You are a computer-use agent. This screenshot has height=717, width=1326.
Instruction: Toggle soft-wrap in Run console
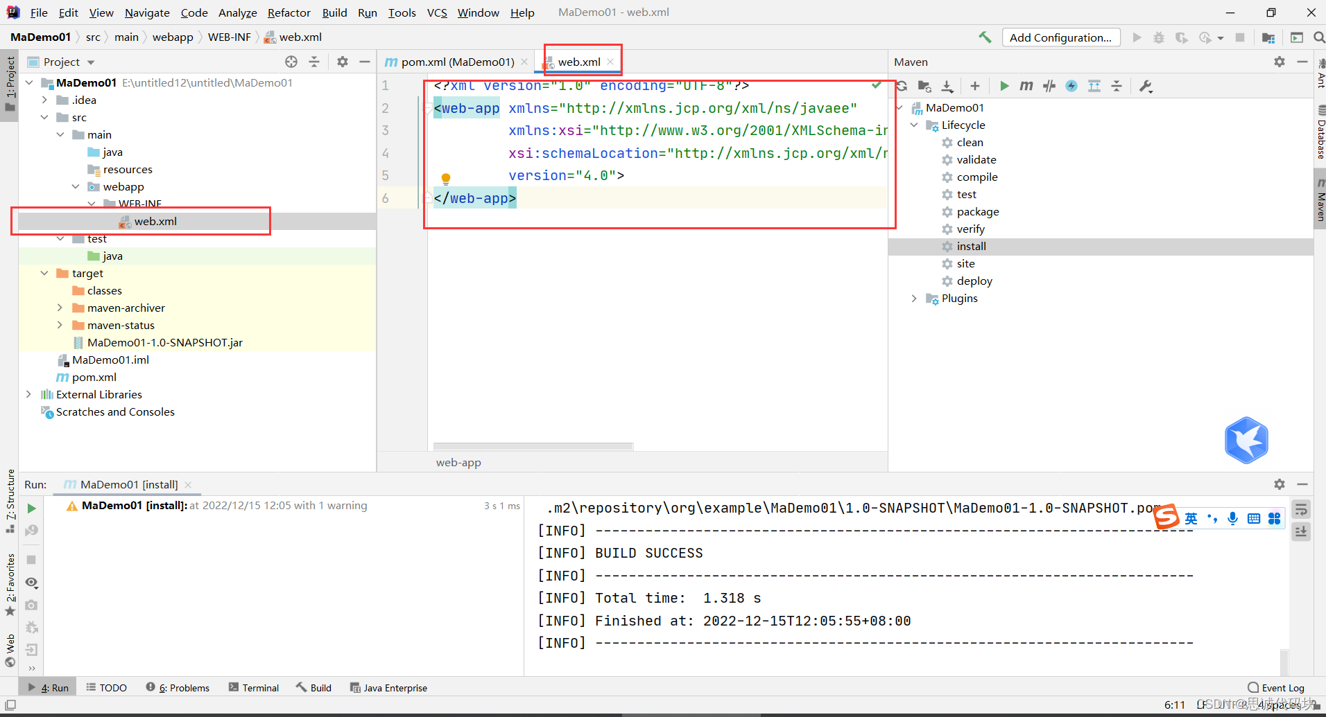1301,510
